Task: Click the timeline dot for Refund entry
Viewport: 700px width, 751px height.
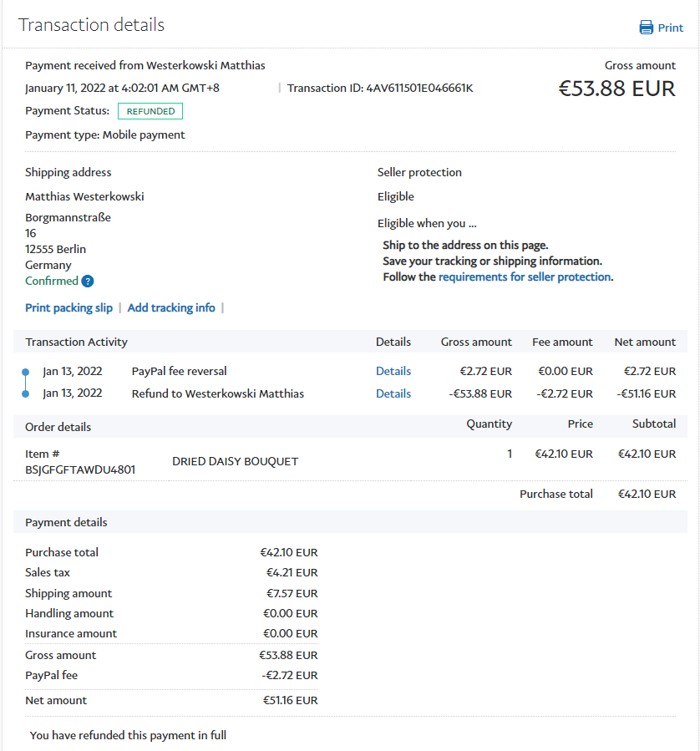Action: 25,393
